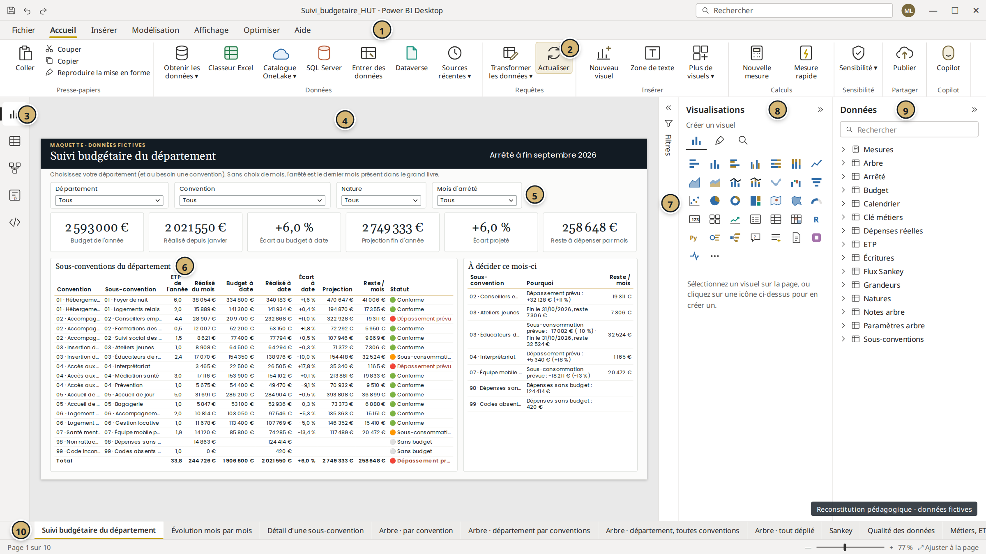Click Entrer des données
986x554 pixels.
click(369, 62)
